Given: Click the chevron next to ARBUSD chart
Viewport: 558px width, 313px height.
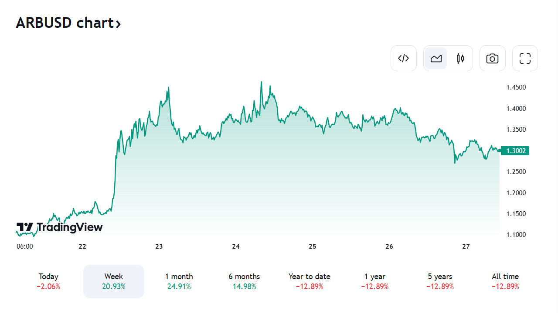Looking at the screenshot, I should click(118, 23).
